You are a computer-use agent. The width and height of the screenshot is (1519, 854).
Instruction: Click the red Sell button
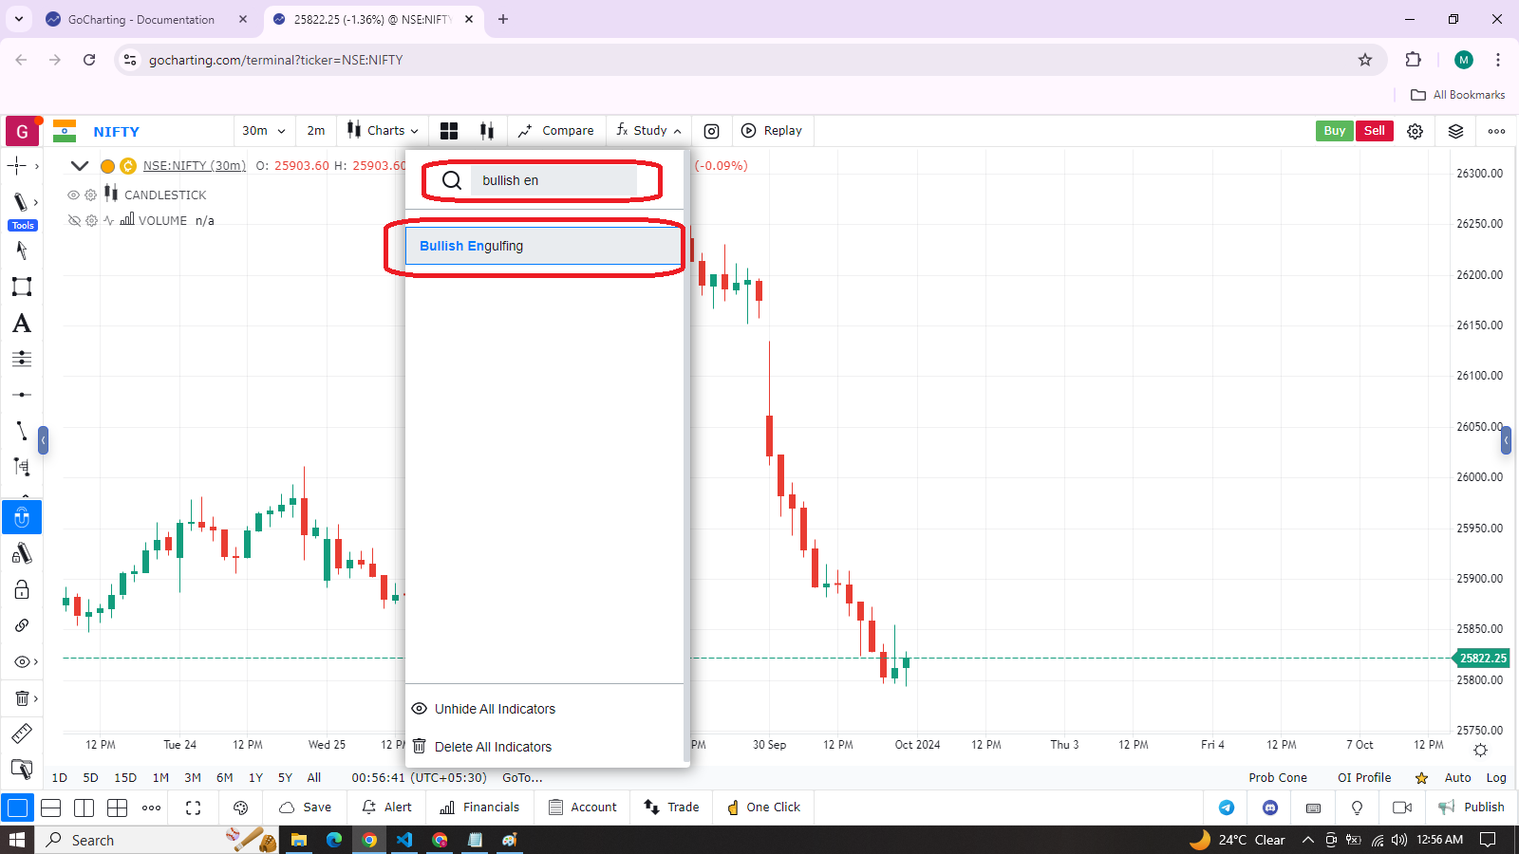[x=1374, y=131]
